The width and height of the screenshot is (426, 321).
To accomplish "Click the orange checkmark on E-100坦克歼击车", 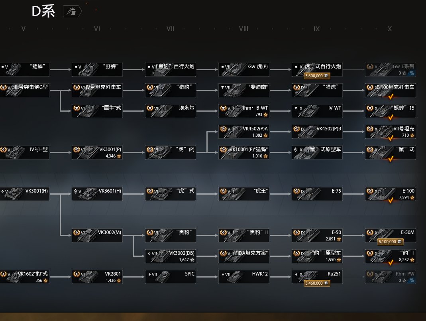I will tap(391, 96).
